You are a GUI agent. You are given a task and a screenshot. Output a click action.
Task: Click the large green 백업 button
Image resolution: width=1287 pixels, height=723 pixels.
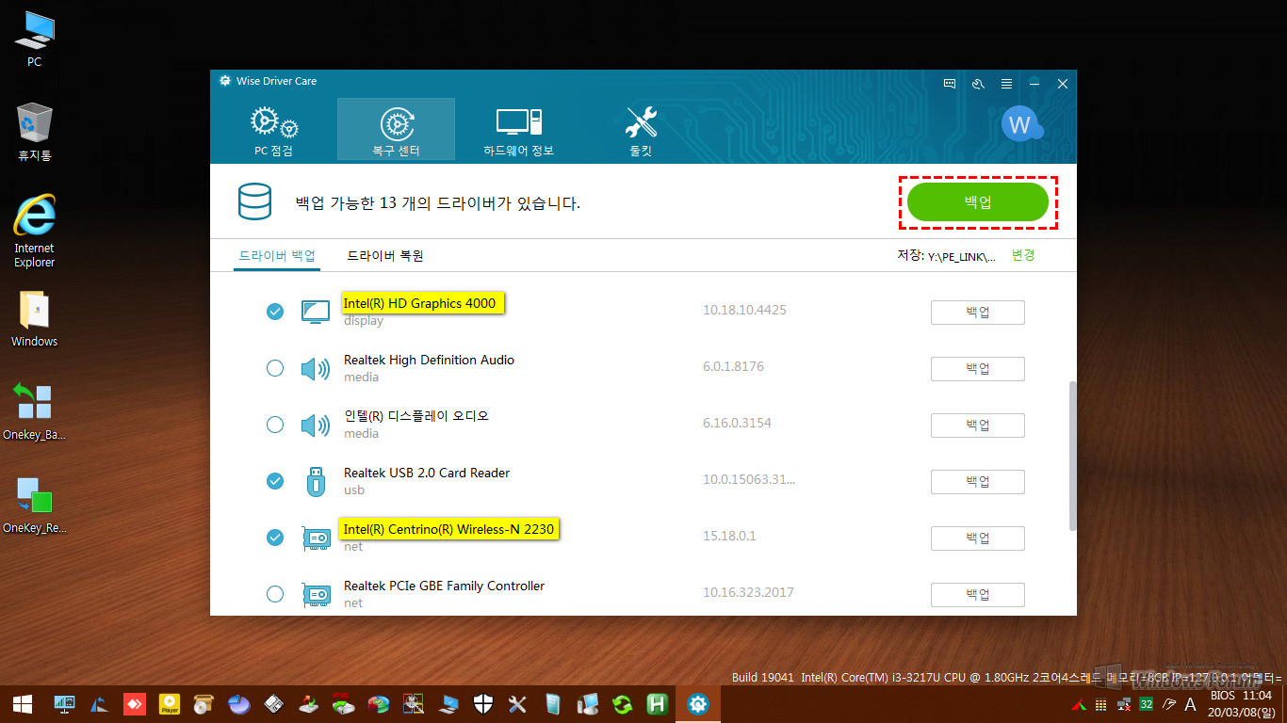click(978, 202)
